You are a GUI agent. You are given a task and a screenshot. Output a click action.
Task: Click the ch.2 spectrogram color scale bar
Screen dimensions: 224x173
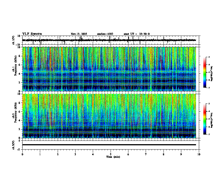[204, 119]
